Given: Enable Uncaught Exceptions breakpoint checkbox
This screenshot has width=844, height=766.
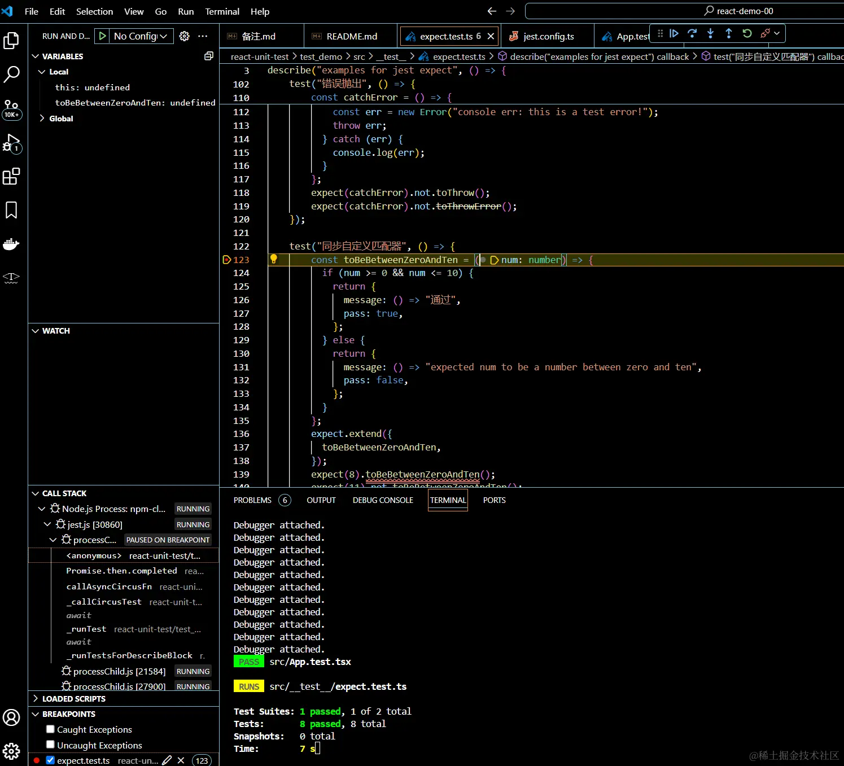Looking at the screenshot, I should 50,745.
